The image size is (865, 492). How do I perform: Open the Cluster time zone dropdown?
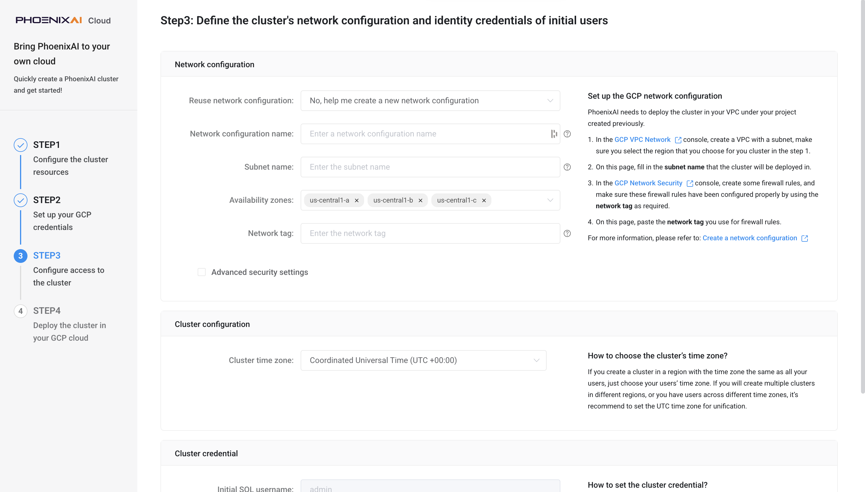tap(423, 360)
